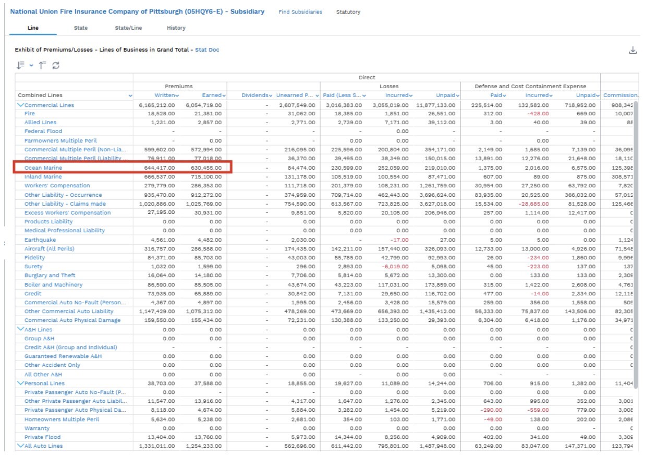Click the sort ascending icon
This screenshot has height=455, width=645.
[42, 65]
